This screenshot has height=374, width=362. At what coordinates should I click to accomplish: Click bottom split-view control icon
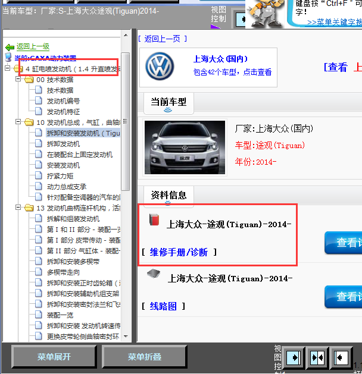pyautogui.click(x=317, y=357)
